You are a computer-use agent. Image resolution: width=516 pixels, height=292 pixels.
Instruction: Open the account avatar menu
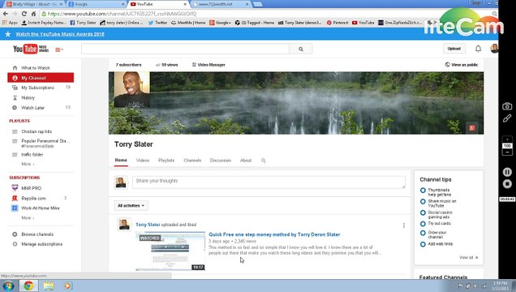494,49
